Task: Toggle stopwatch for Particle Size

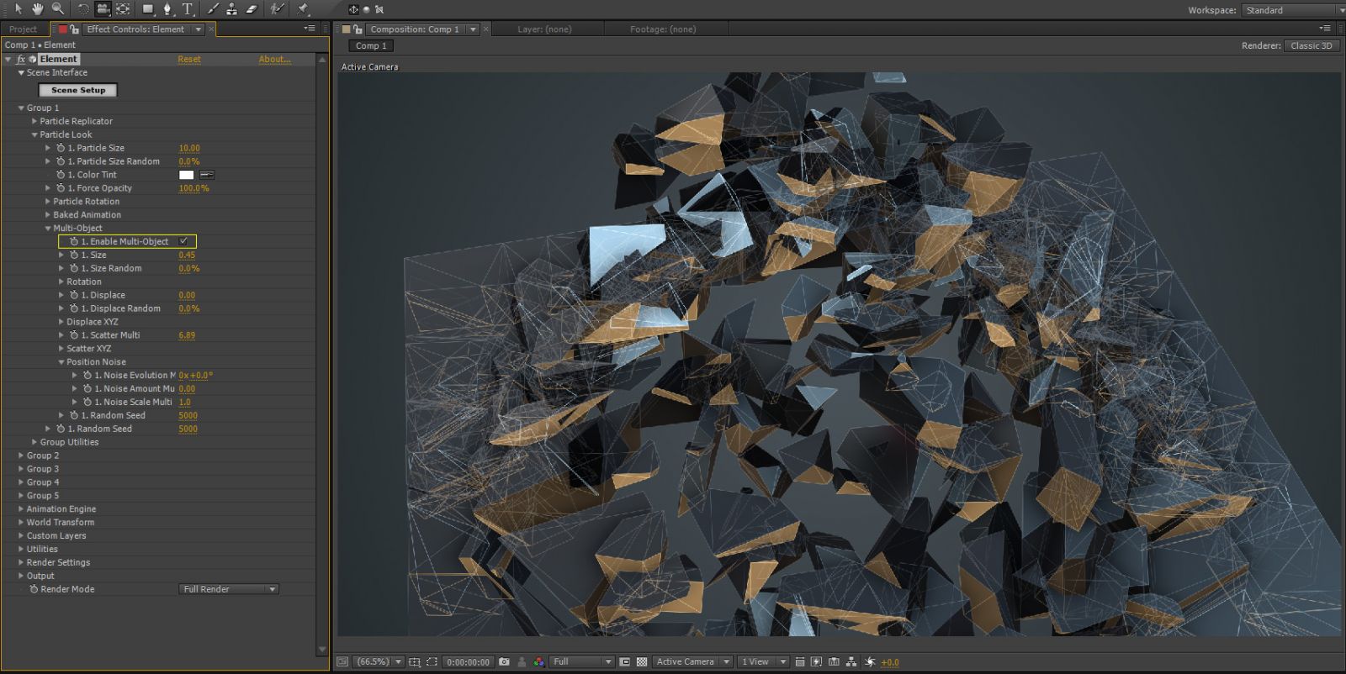Action: 60,148
